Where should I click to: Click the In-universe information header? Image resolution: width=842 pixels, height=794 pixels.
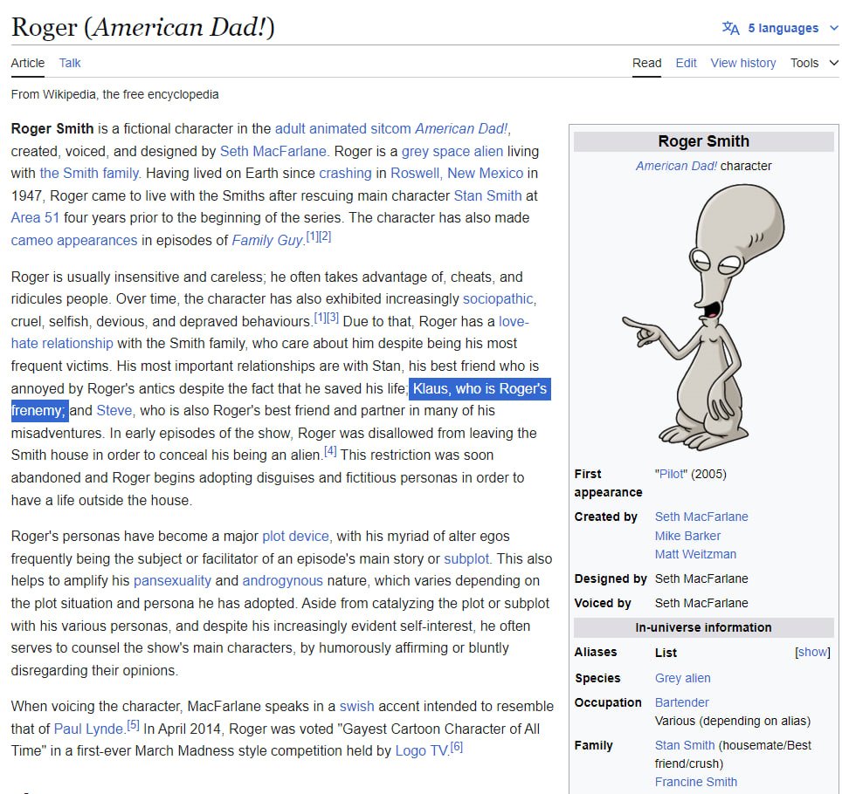click(703, 627)
